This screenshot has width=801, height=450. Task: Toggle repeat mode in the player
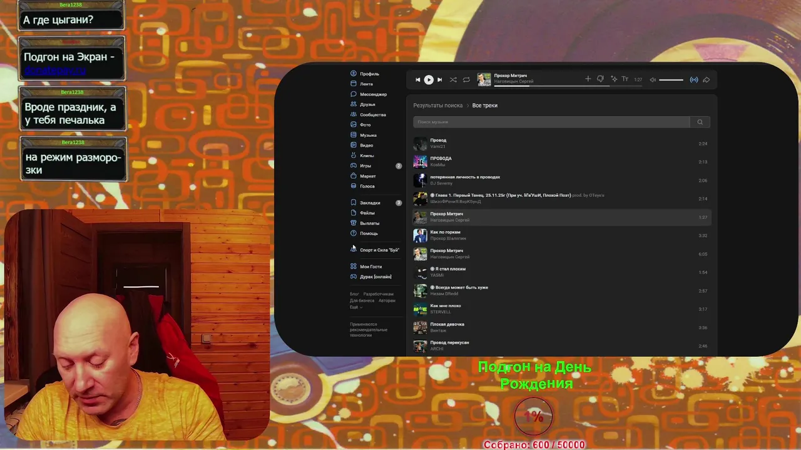click(466, 79)
